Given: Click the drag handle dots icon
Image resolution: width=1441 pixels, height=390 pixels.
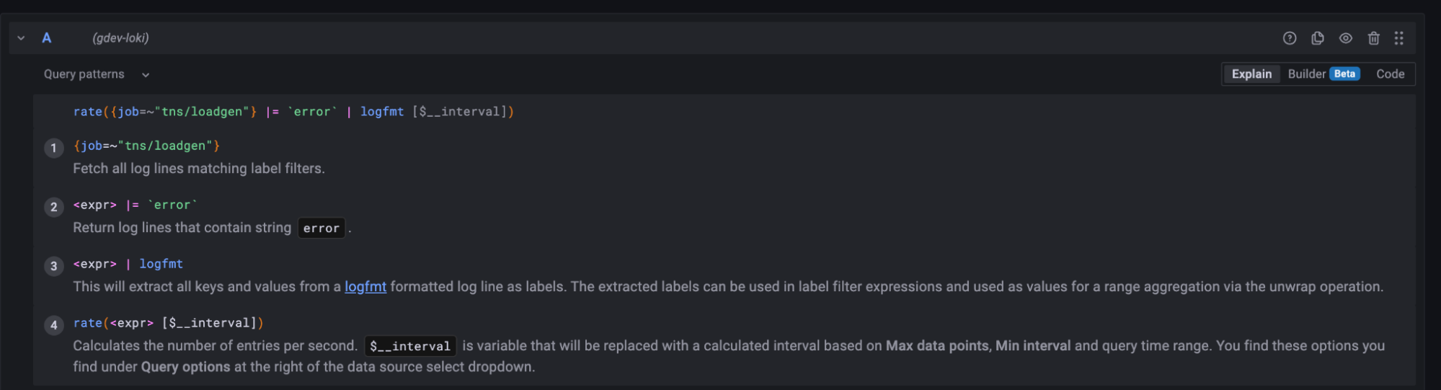Looking at the screenshot, I should pos(1398,38).
